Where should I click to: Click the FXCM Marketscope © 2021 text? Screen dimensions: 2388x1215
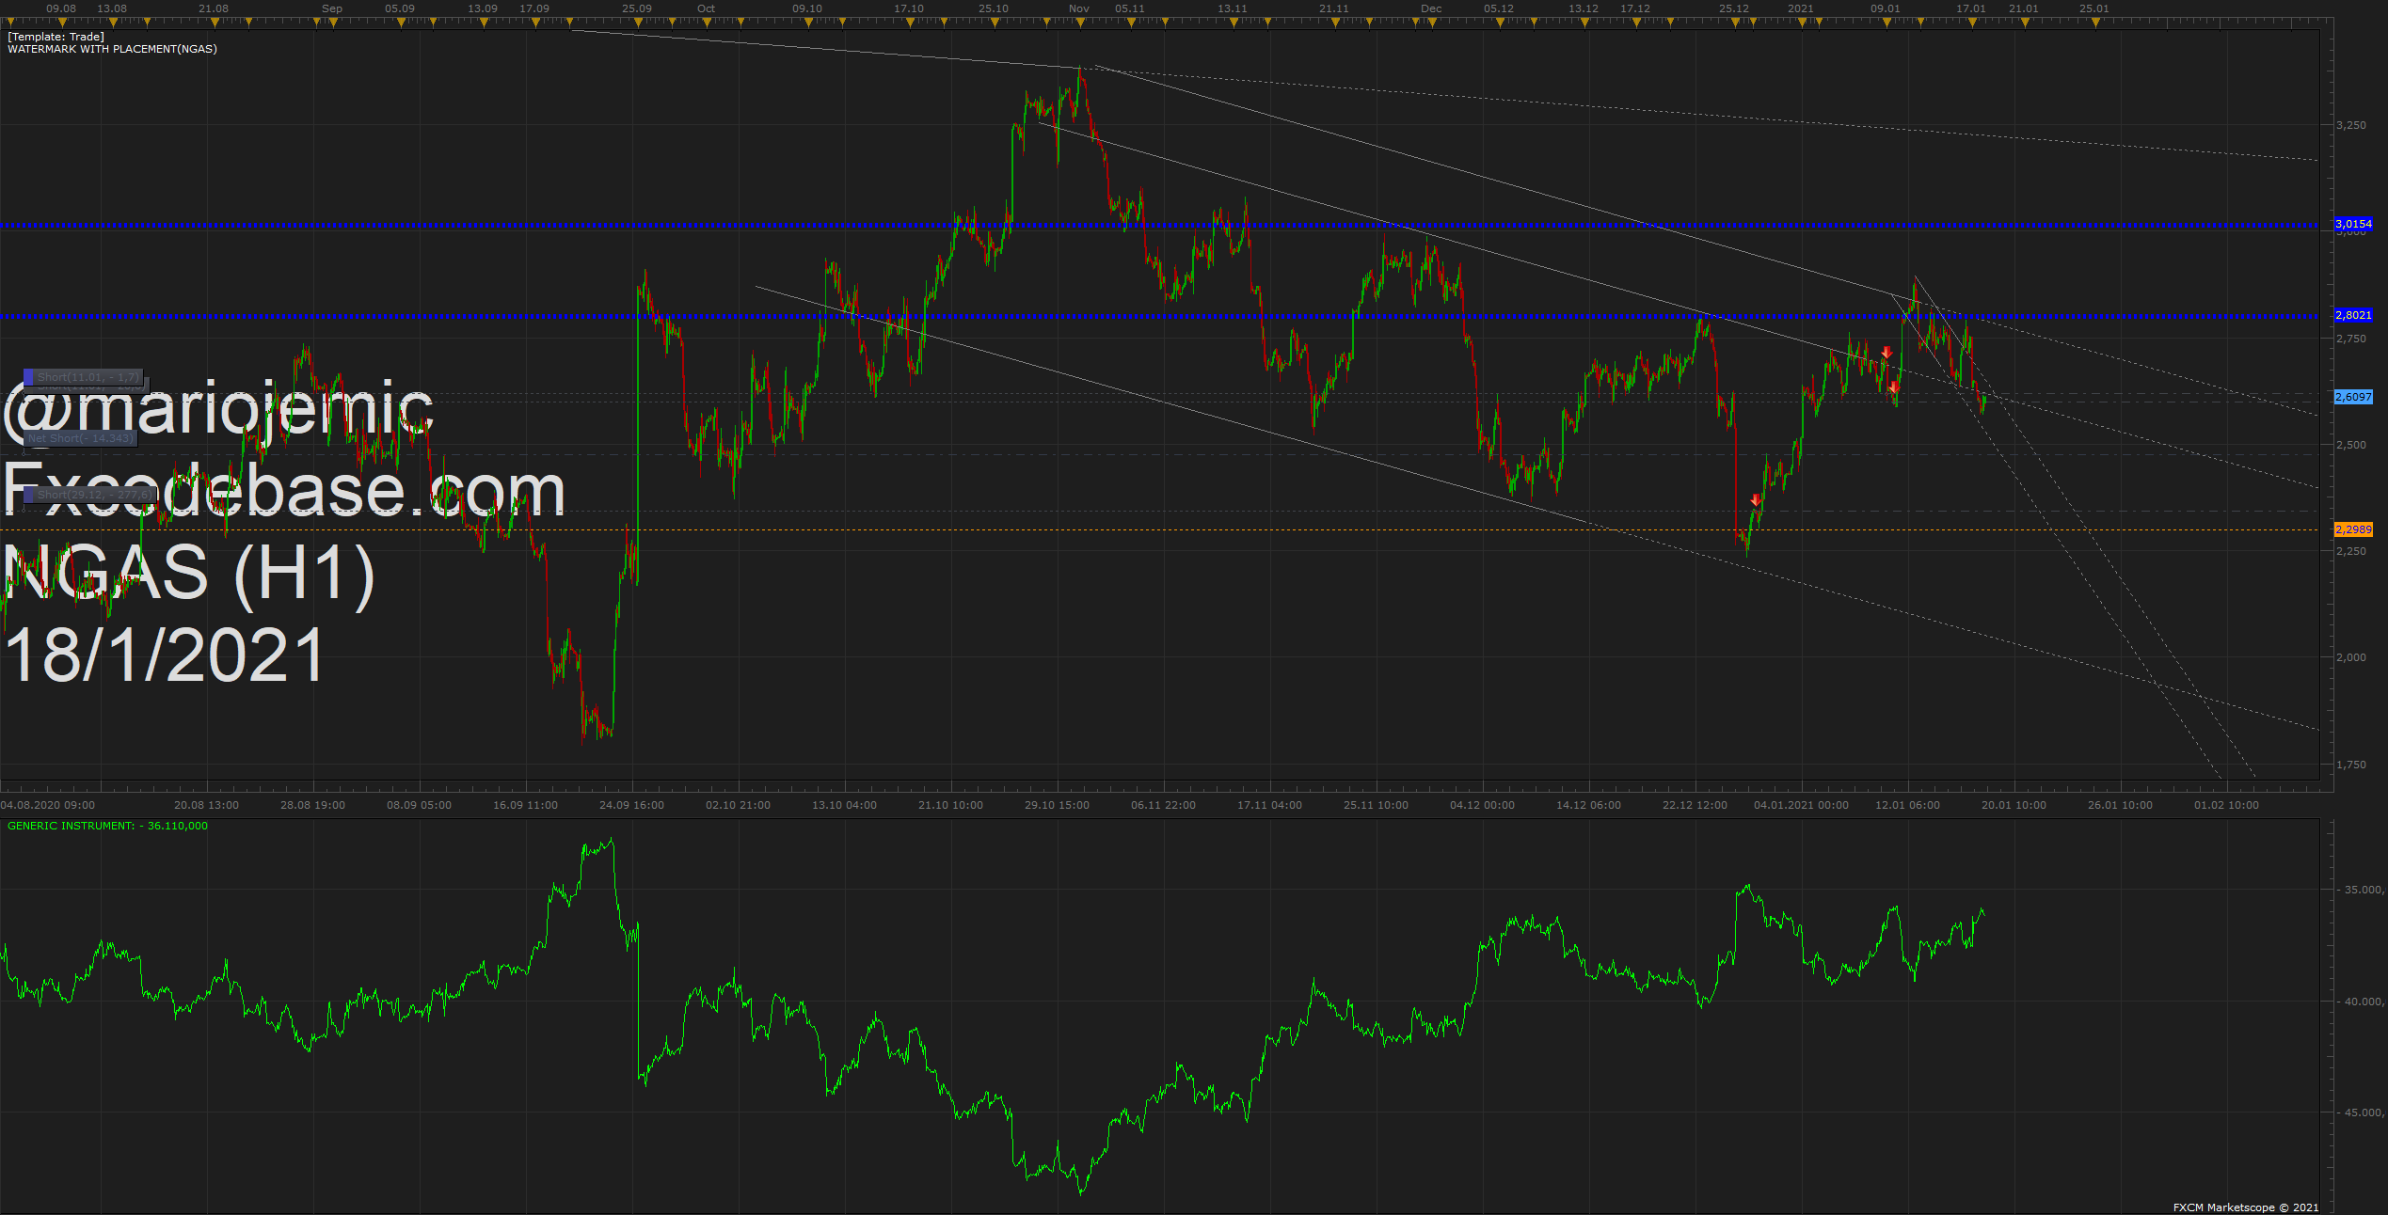pos(2246,1207)
